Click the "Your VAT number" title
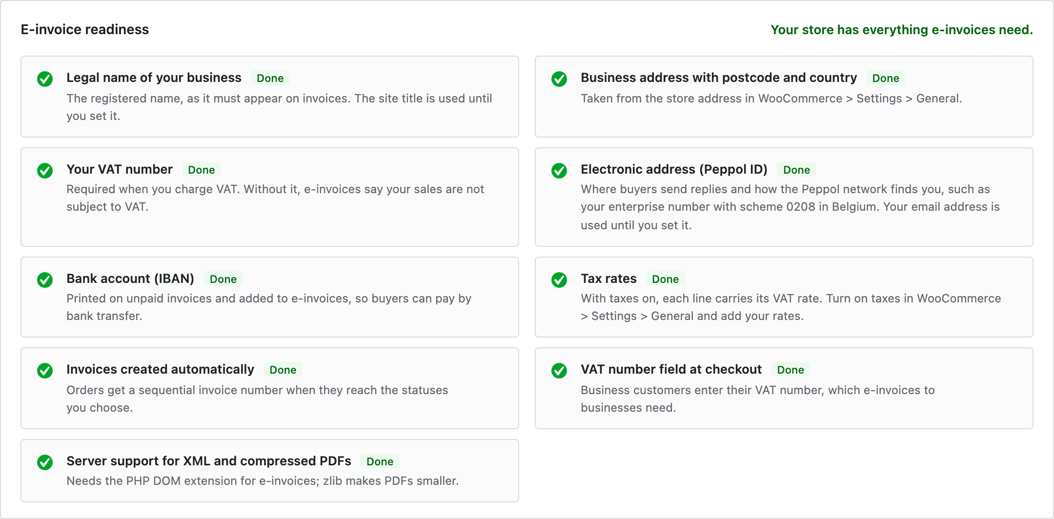1054x519 pixels. pyautogui.click(x=120, y=169)
